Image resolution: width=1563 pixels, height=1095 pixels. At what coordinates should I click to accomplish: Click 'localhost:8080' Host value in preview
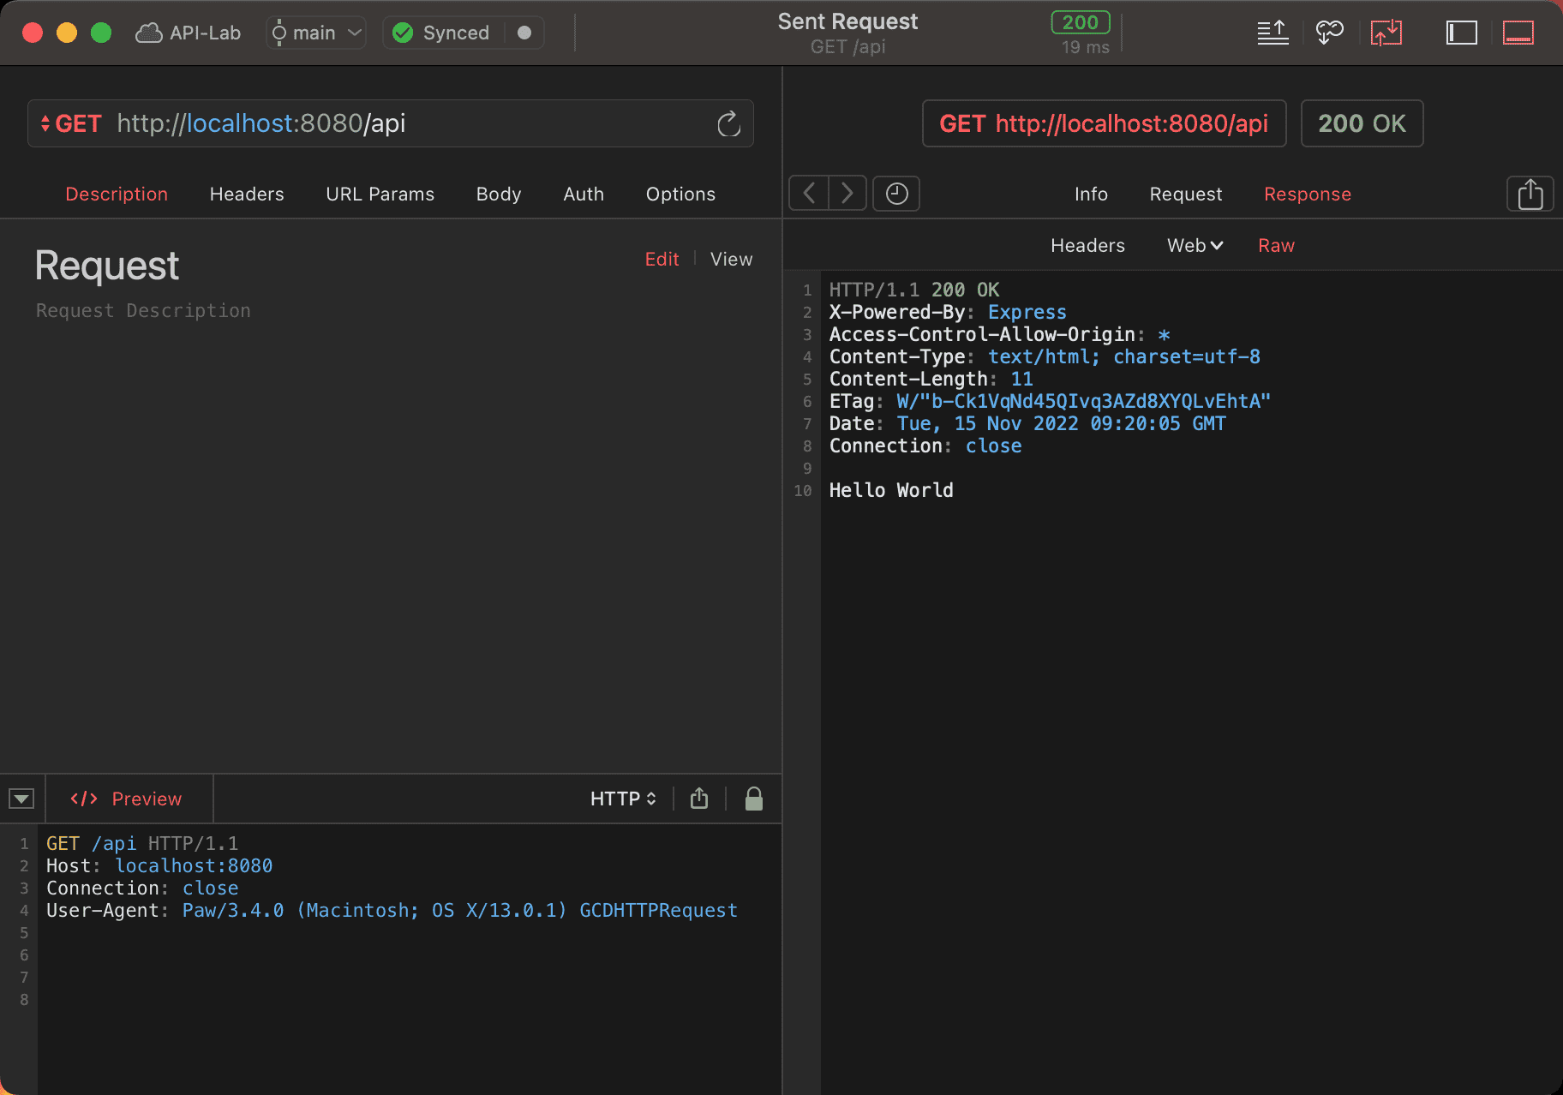click(194, 865)
